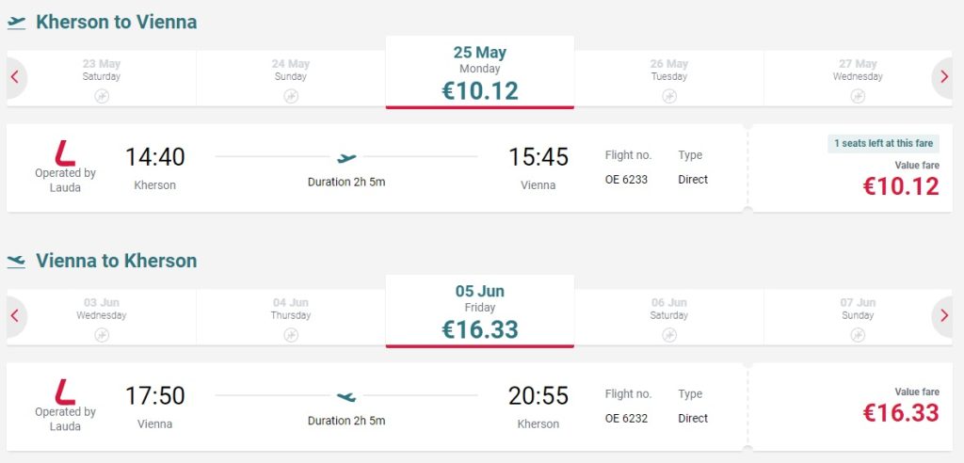Select the €10.12 Value fare
964x463 pixels.
pos(901,185)
